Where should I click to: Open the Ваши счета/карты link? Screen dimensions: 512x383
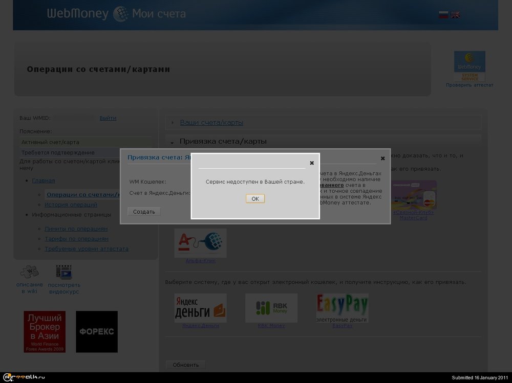(211, 122)
